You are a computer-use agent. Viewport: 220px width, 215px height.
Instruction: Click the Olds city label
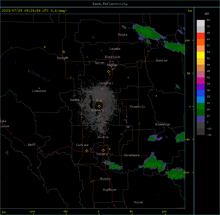point(99,101)
